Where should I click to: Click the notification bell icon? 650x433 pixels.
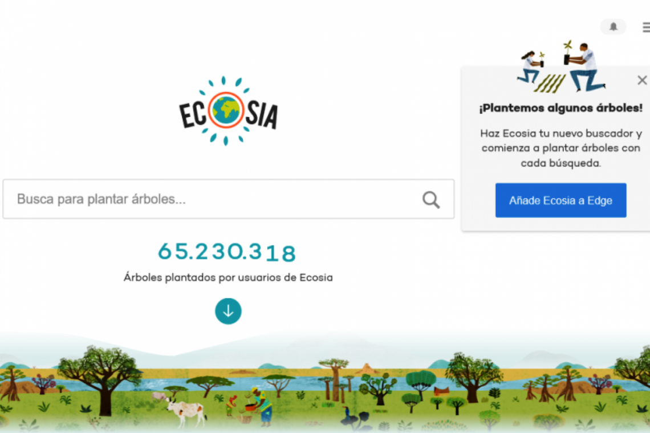613,27
